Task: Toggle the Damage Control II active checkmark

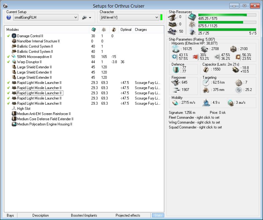Action: tap(8, 36)
